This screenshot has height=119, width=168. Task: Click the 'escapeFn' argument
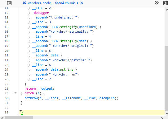click(x=107, y=98)
